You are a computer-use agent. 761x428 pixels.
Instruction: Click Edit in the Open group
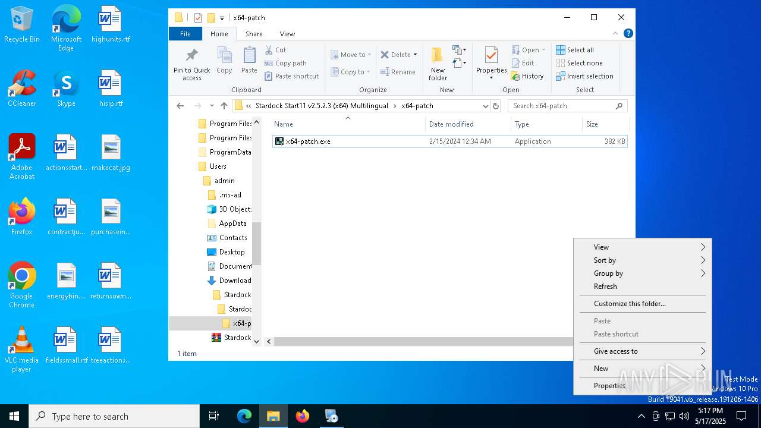(x=523, y=63)
